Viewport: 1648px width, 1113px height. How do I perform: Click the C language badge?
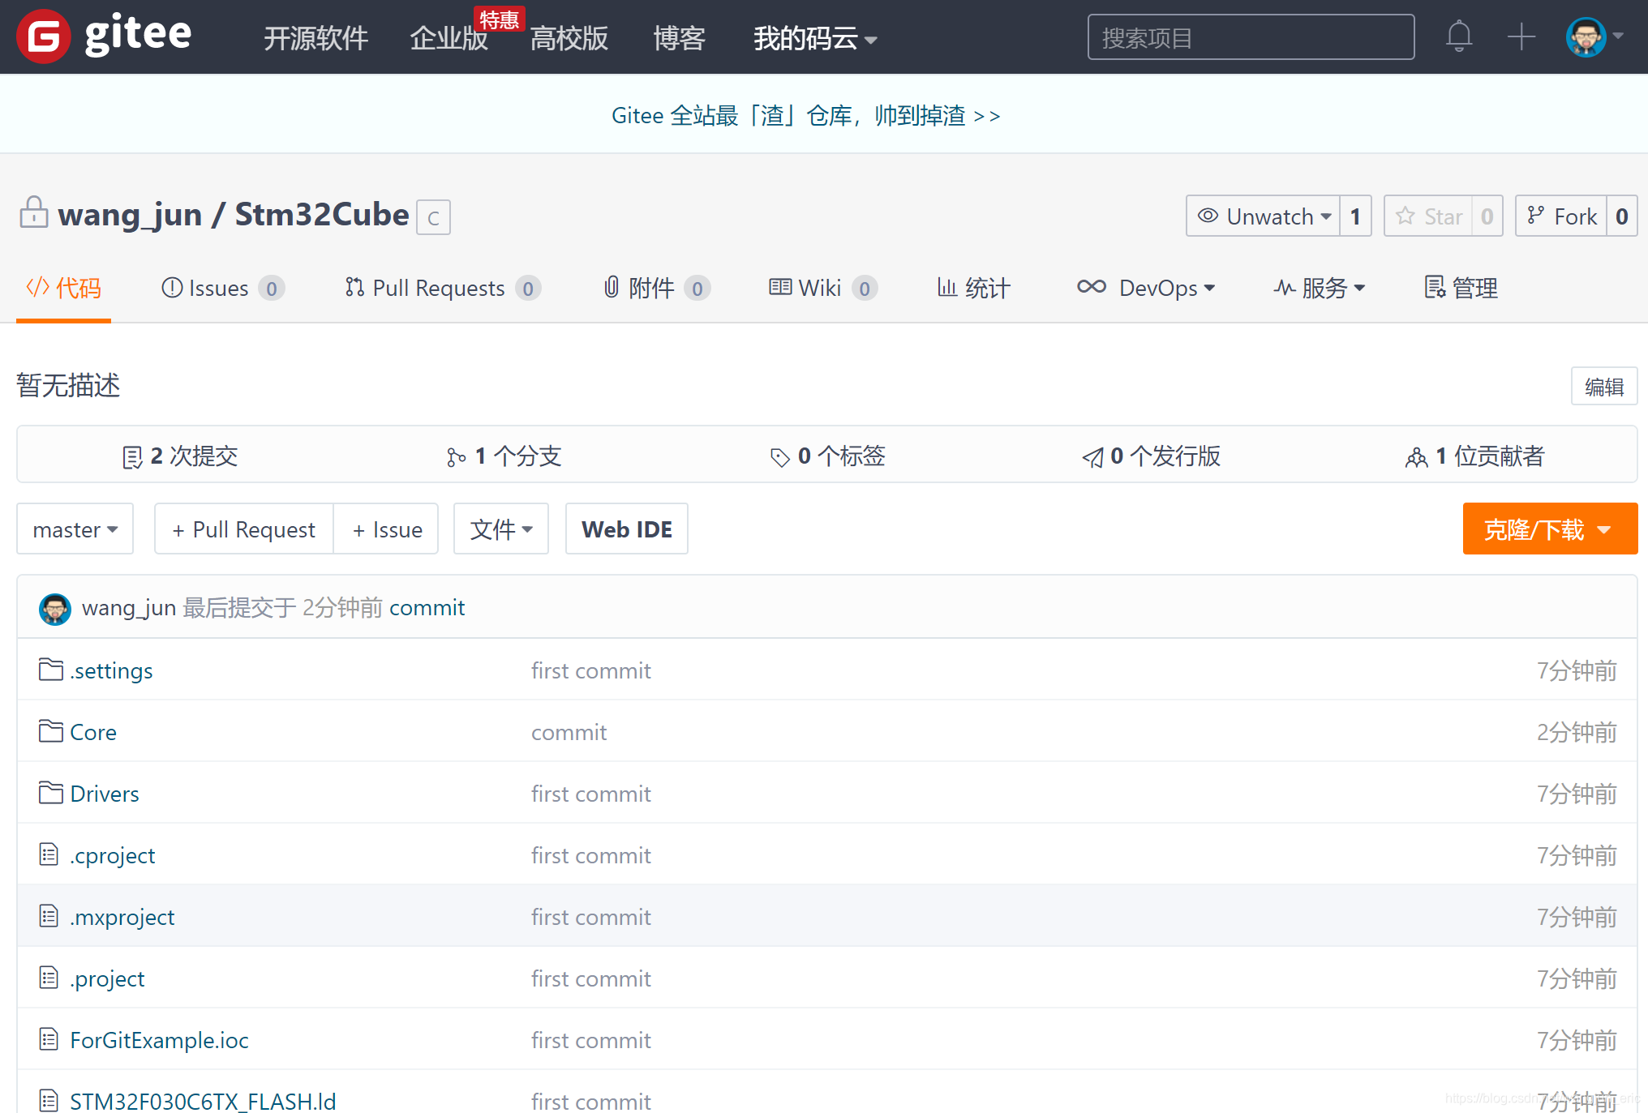(x=433, y=217)
